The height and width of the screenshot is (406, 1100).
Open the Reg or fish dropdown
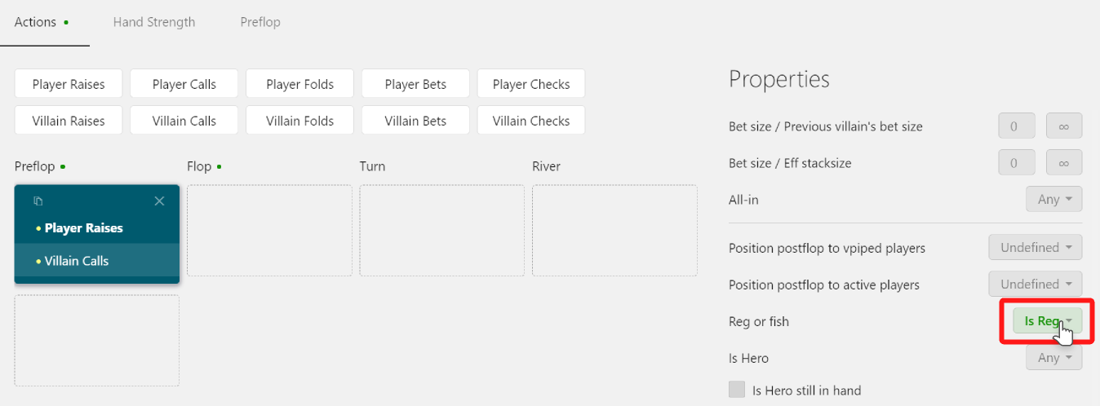pos(1048,321)
